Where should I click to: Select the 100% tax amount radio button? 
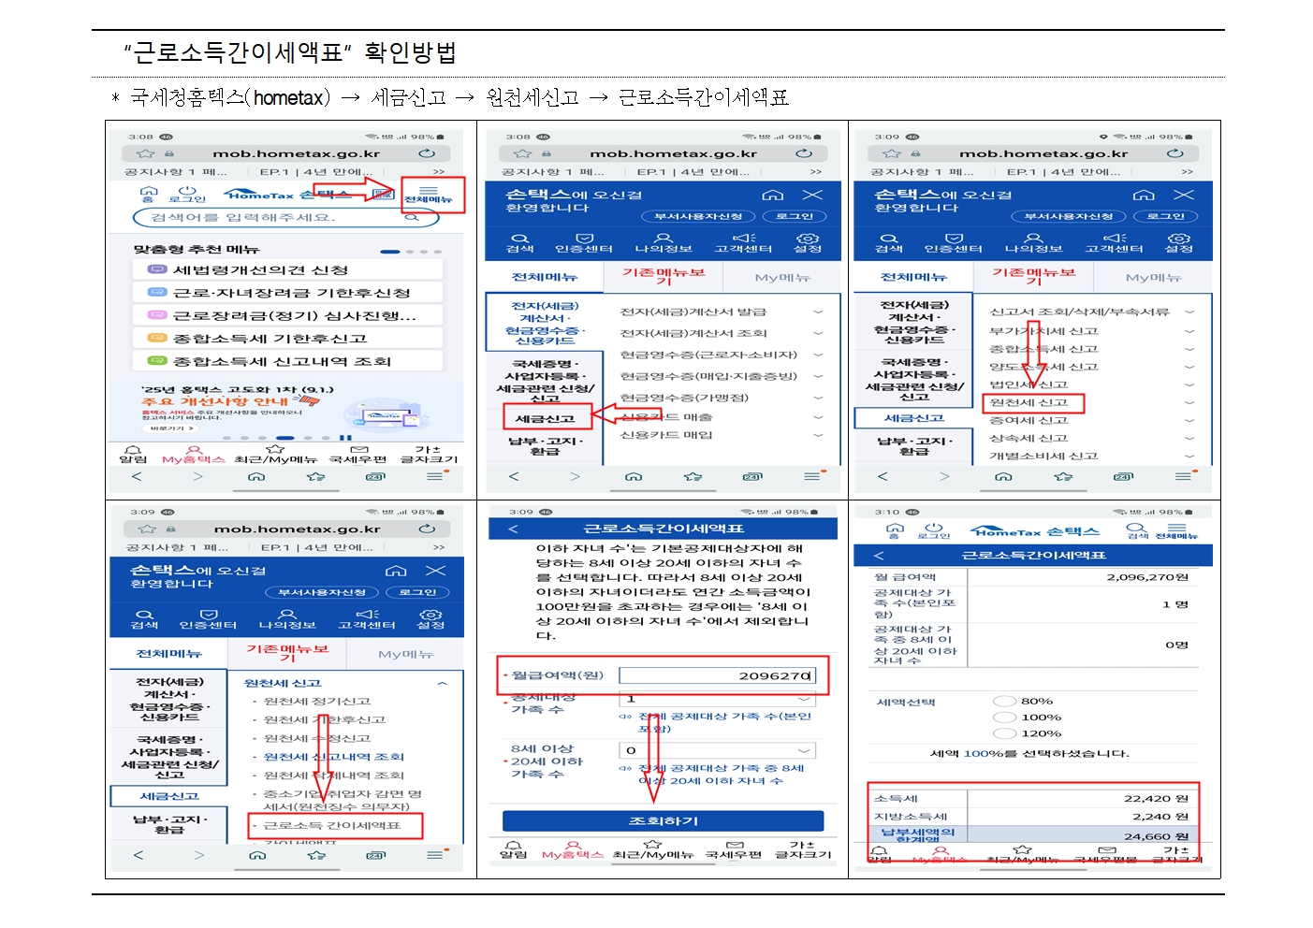click(x=1004, y=718)
